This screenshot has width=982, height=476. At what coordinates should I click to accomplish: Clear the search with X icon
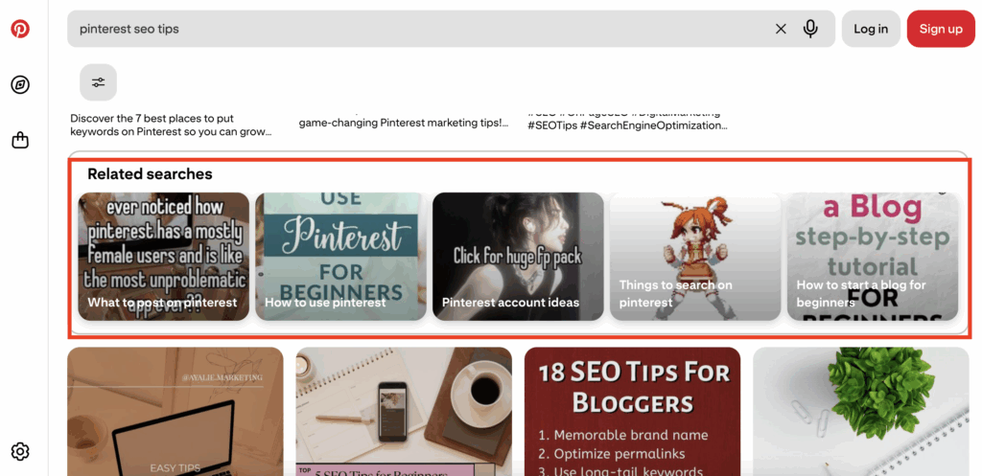point(781,29)
